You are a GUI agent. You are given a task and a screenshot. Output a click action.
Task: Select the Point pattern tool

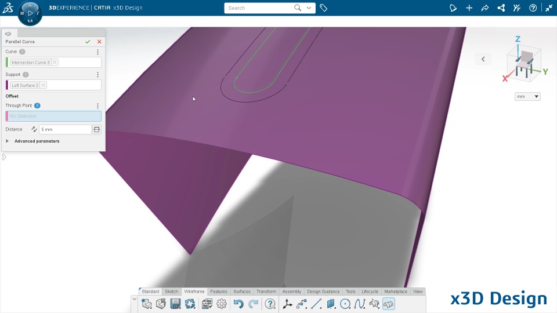point(302,304)
